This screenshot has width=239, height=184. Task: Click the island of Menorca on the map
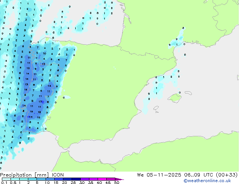(x=188, y=93)
